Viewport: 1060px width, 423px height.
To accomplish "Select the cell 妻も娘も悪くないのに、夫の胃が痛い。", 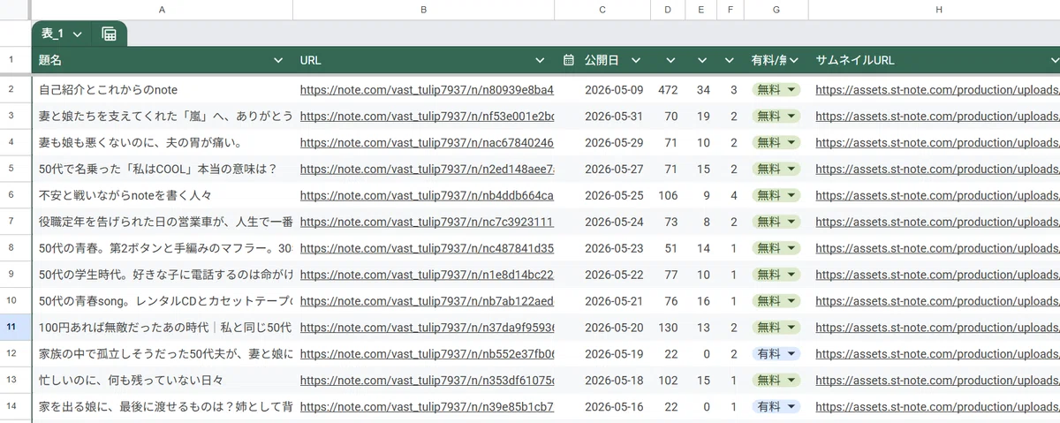I will [163, 143].
